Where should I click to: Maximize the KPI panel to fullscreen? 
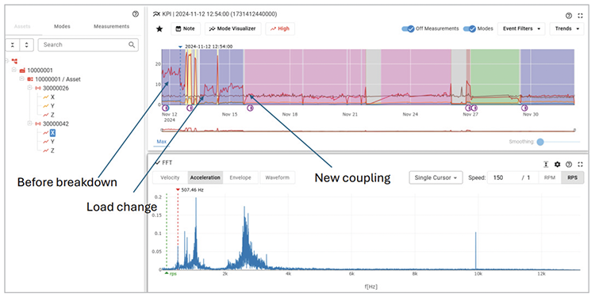580,16
